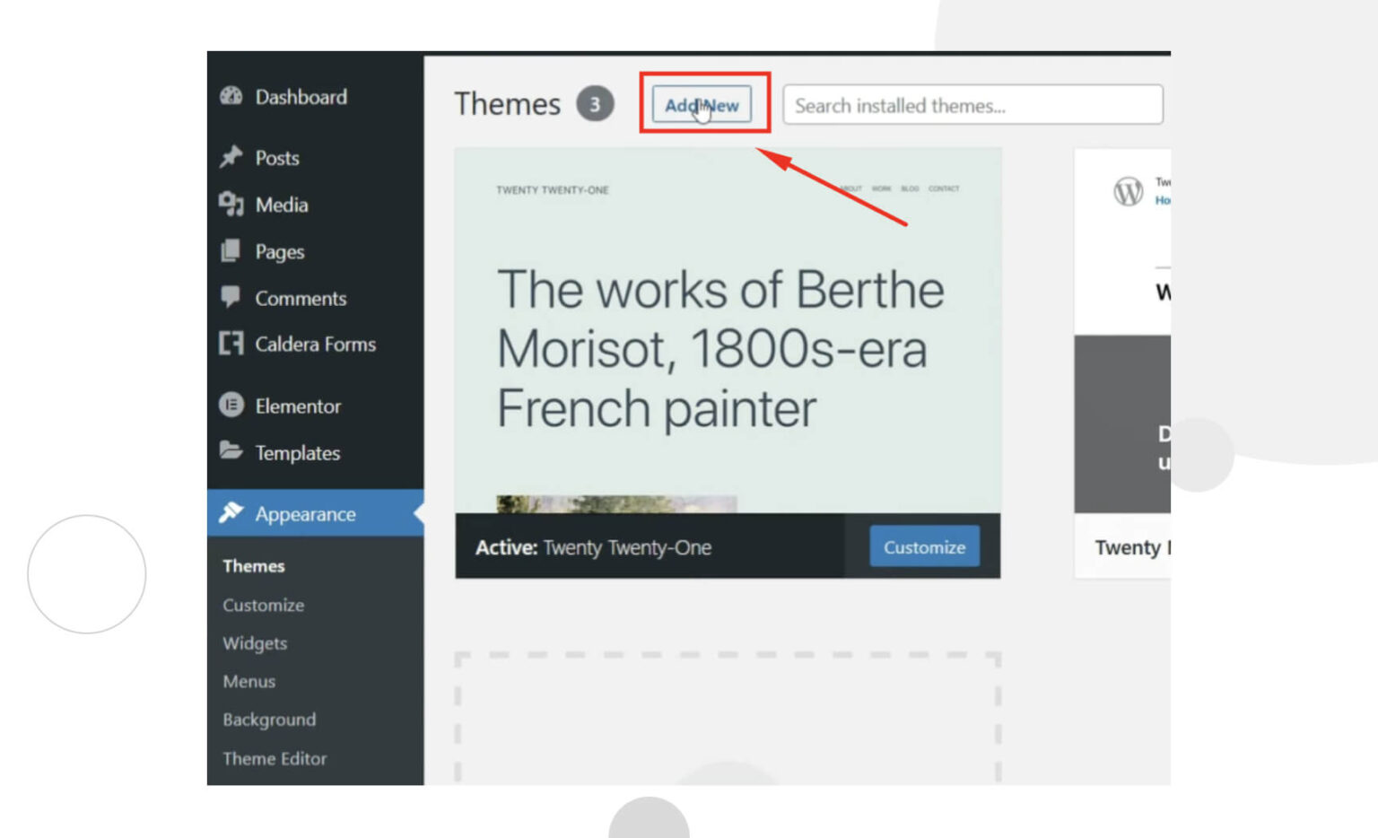
Task: Open Pages using its stacked-pages icon
Action: coord(231,251)
